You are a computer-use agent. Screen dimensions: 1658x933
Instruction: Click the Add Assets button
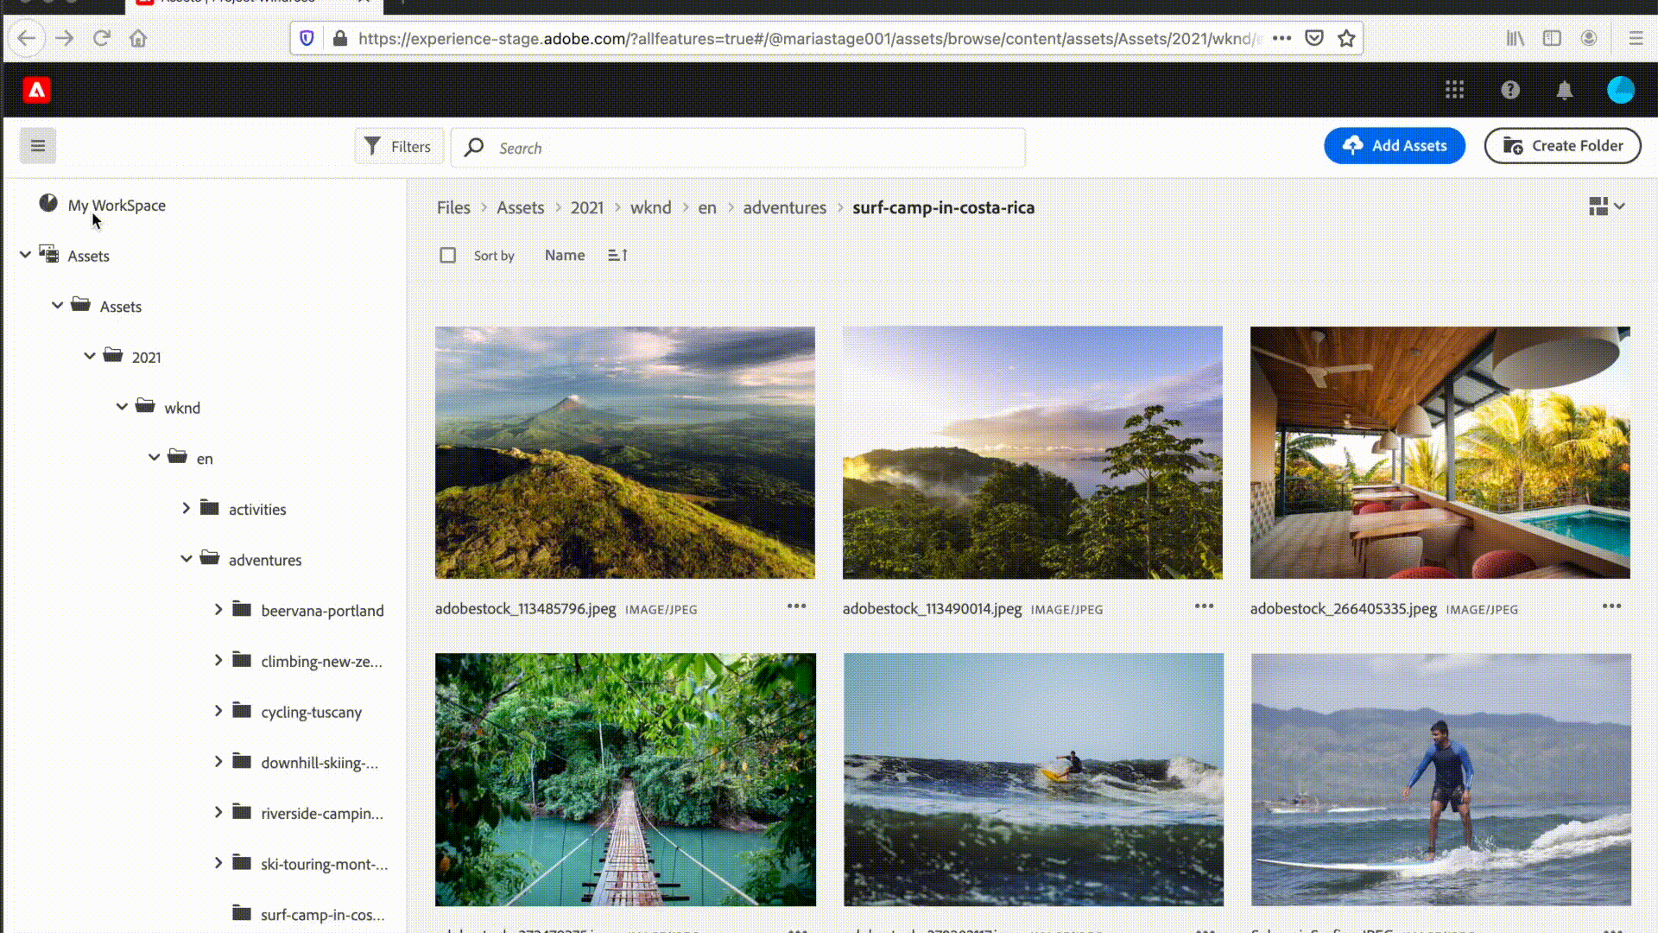tap(1394, 146)
